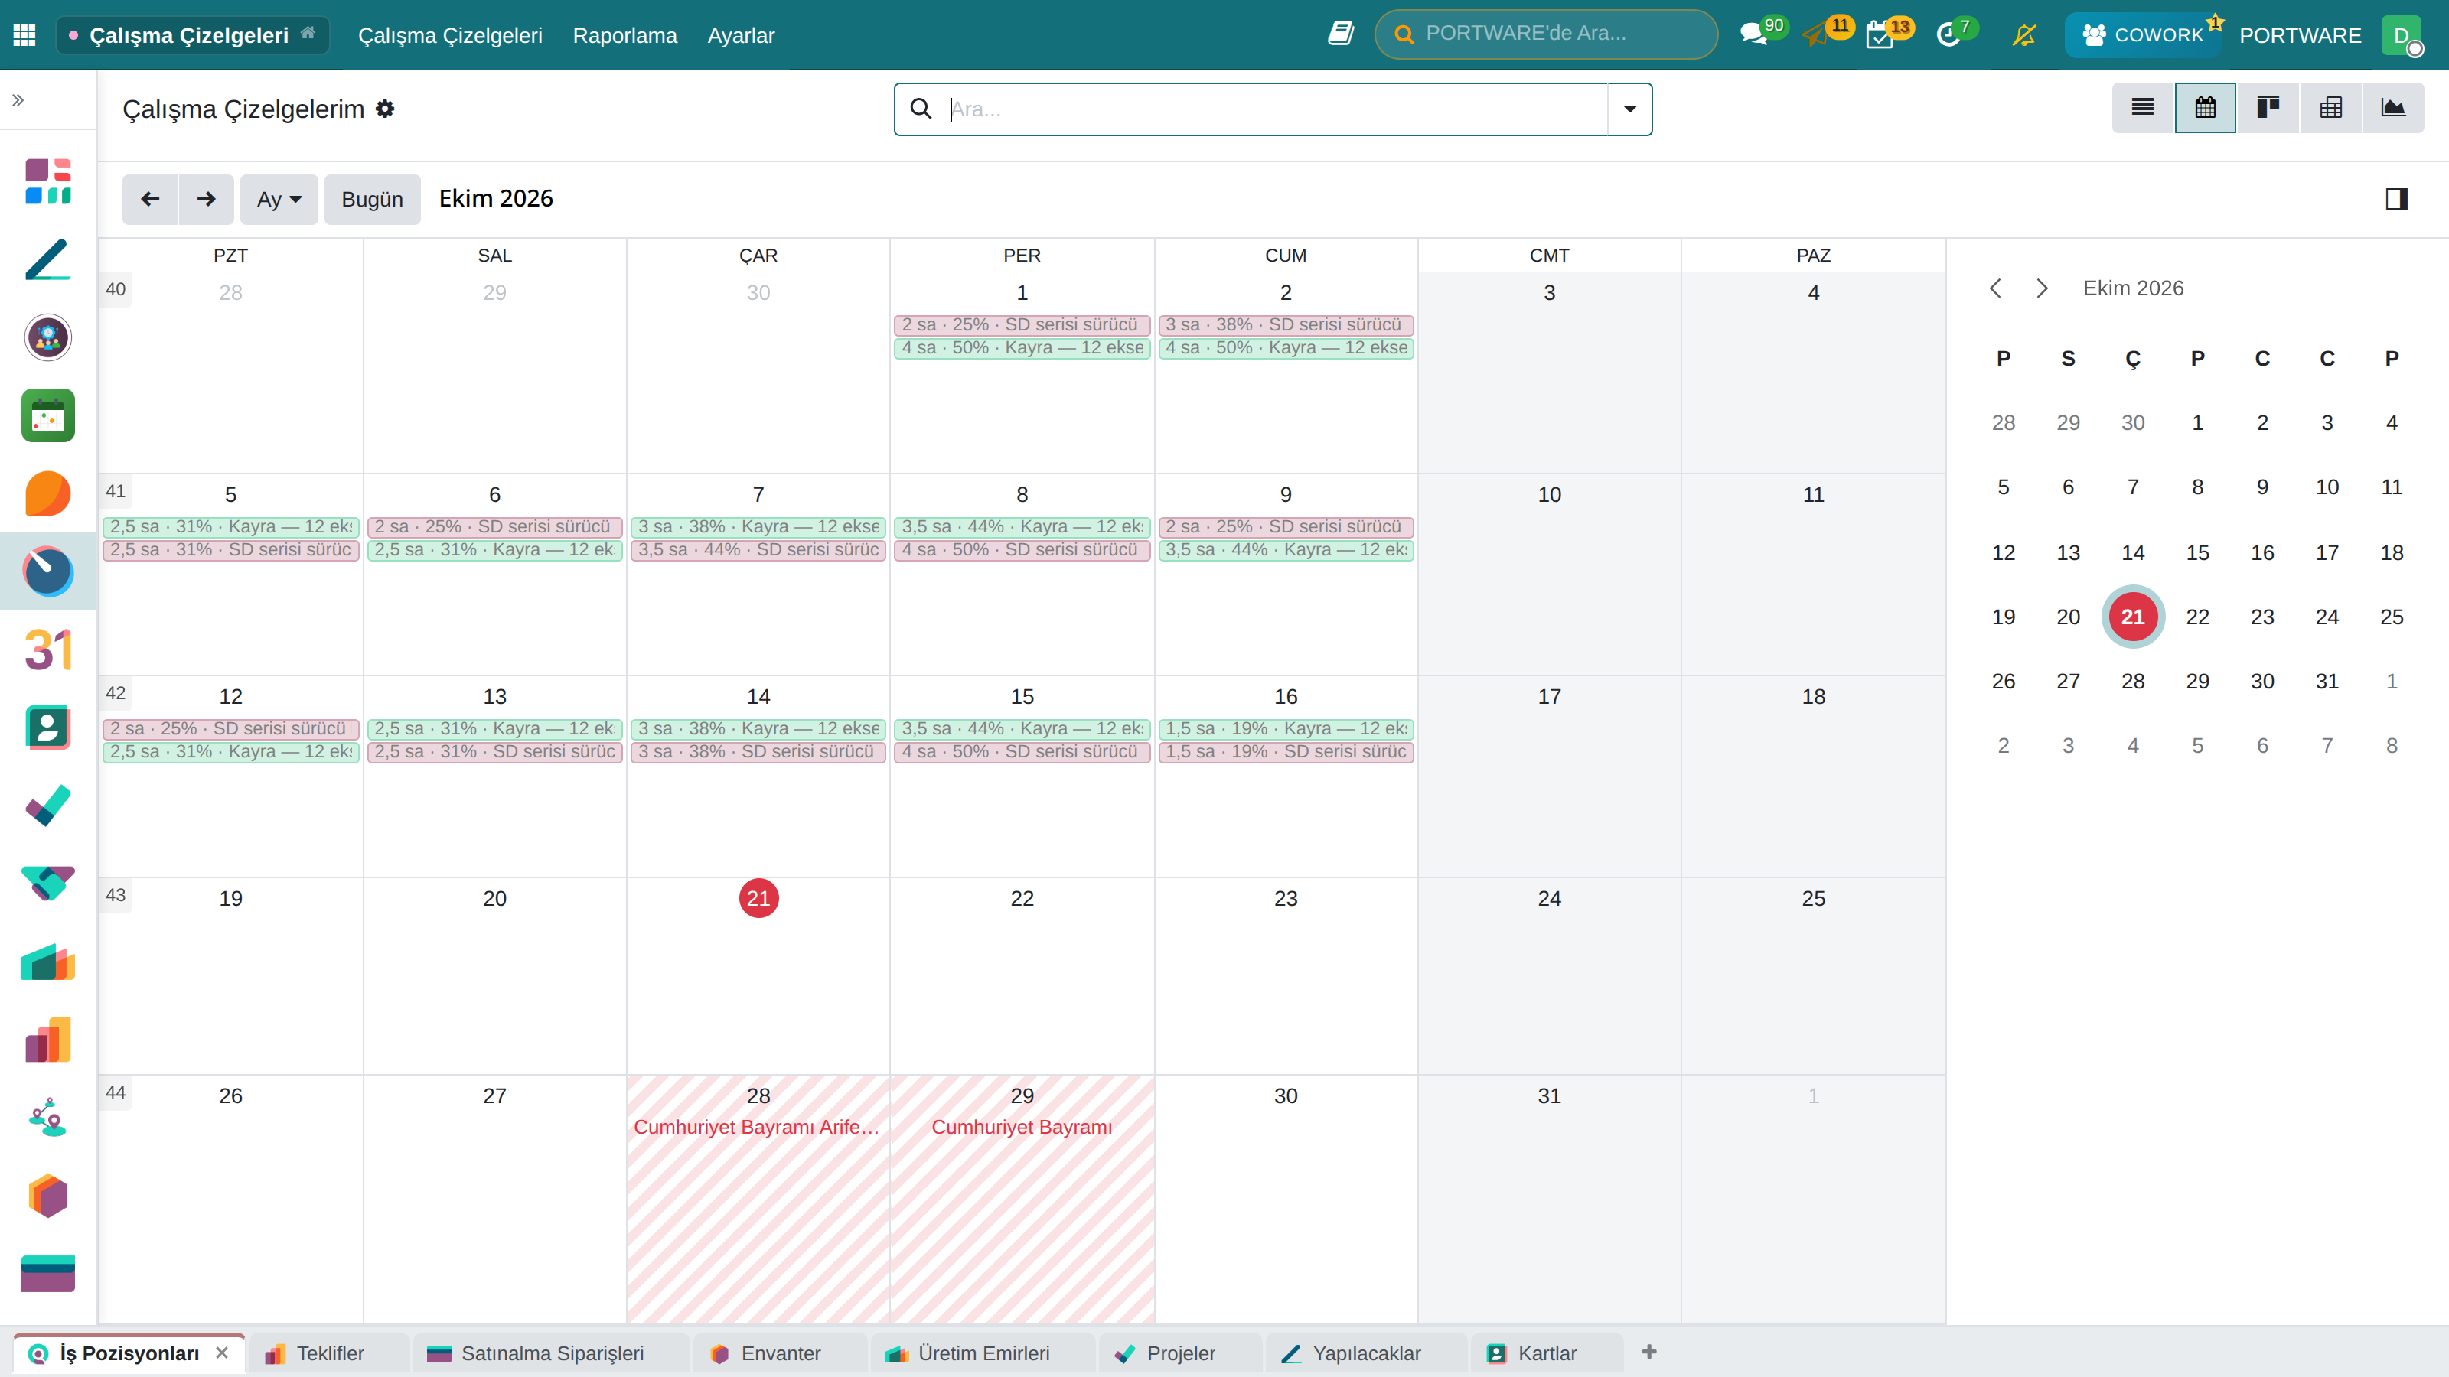Image resolution: width=2449 pixels, height=1377 pixels.
Task: Close the İş Pozisyonları tab
Action: pyautogui.click(x=221, y=1353)
